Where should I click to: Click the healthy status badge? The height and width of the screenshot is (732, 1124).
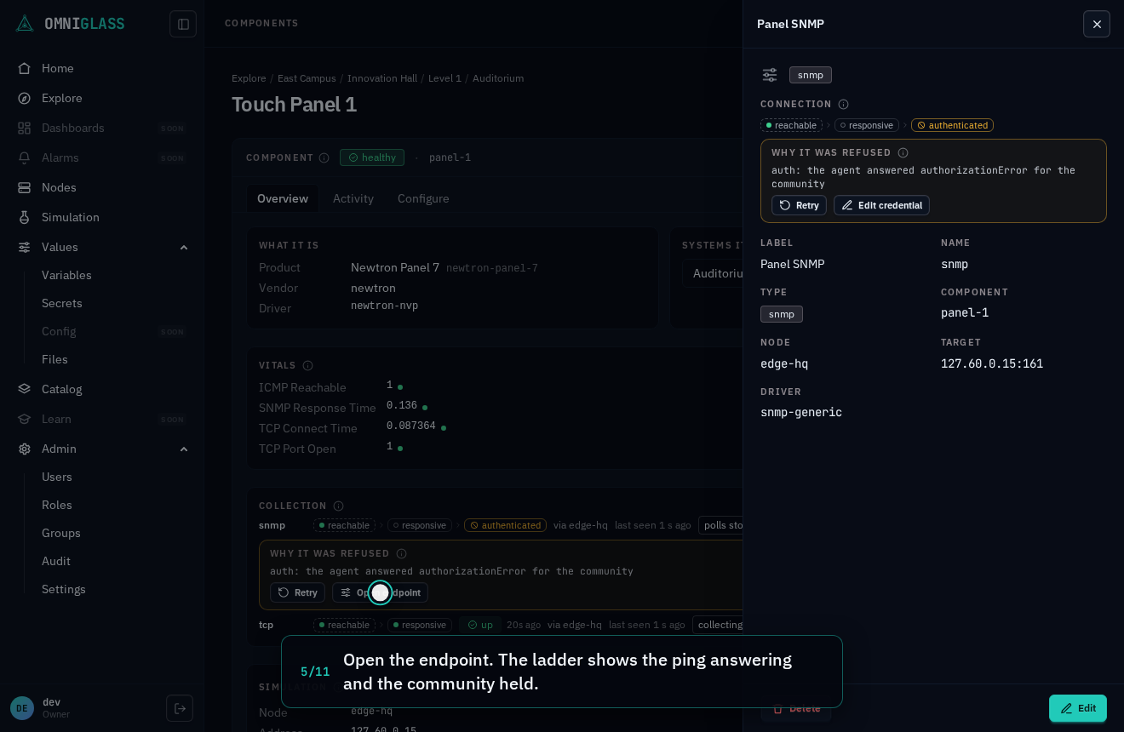click(x=372, y=157)
